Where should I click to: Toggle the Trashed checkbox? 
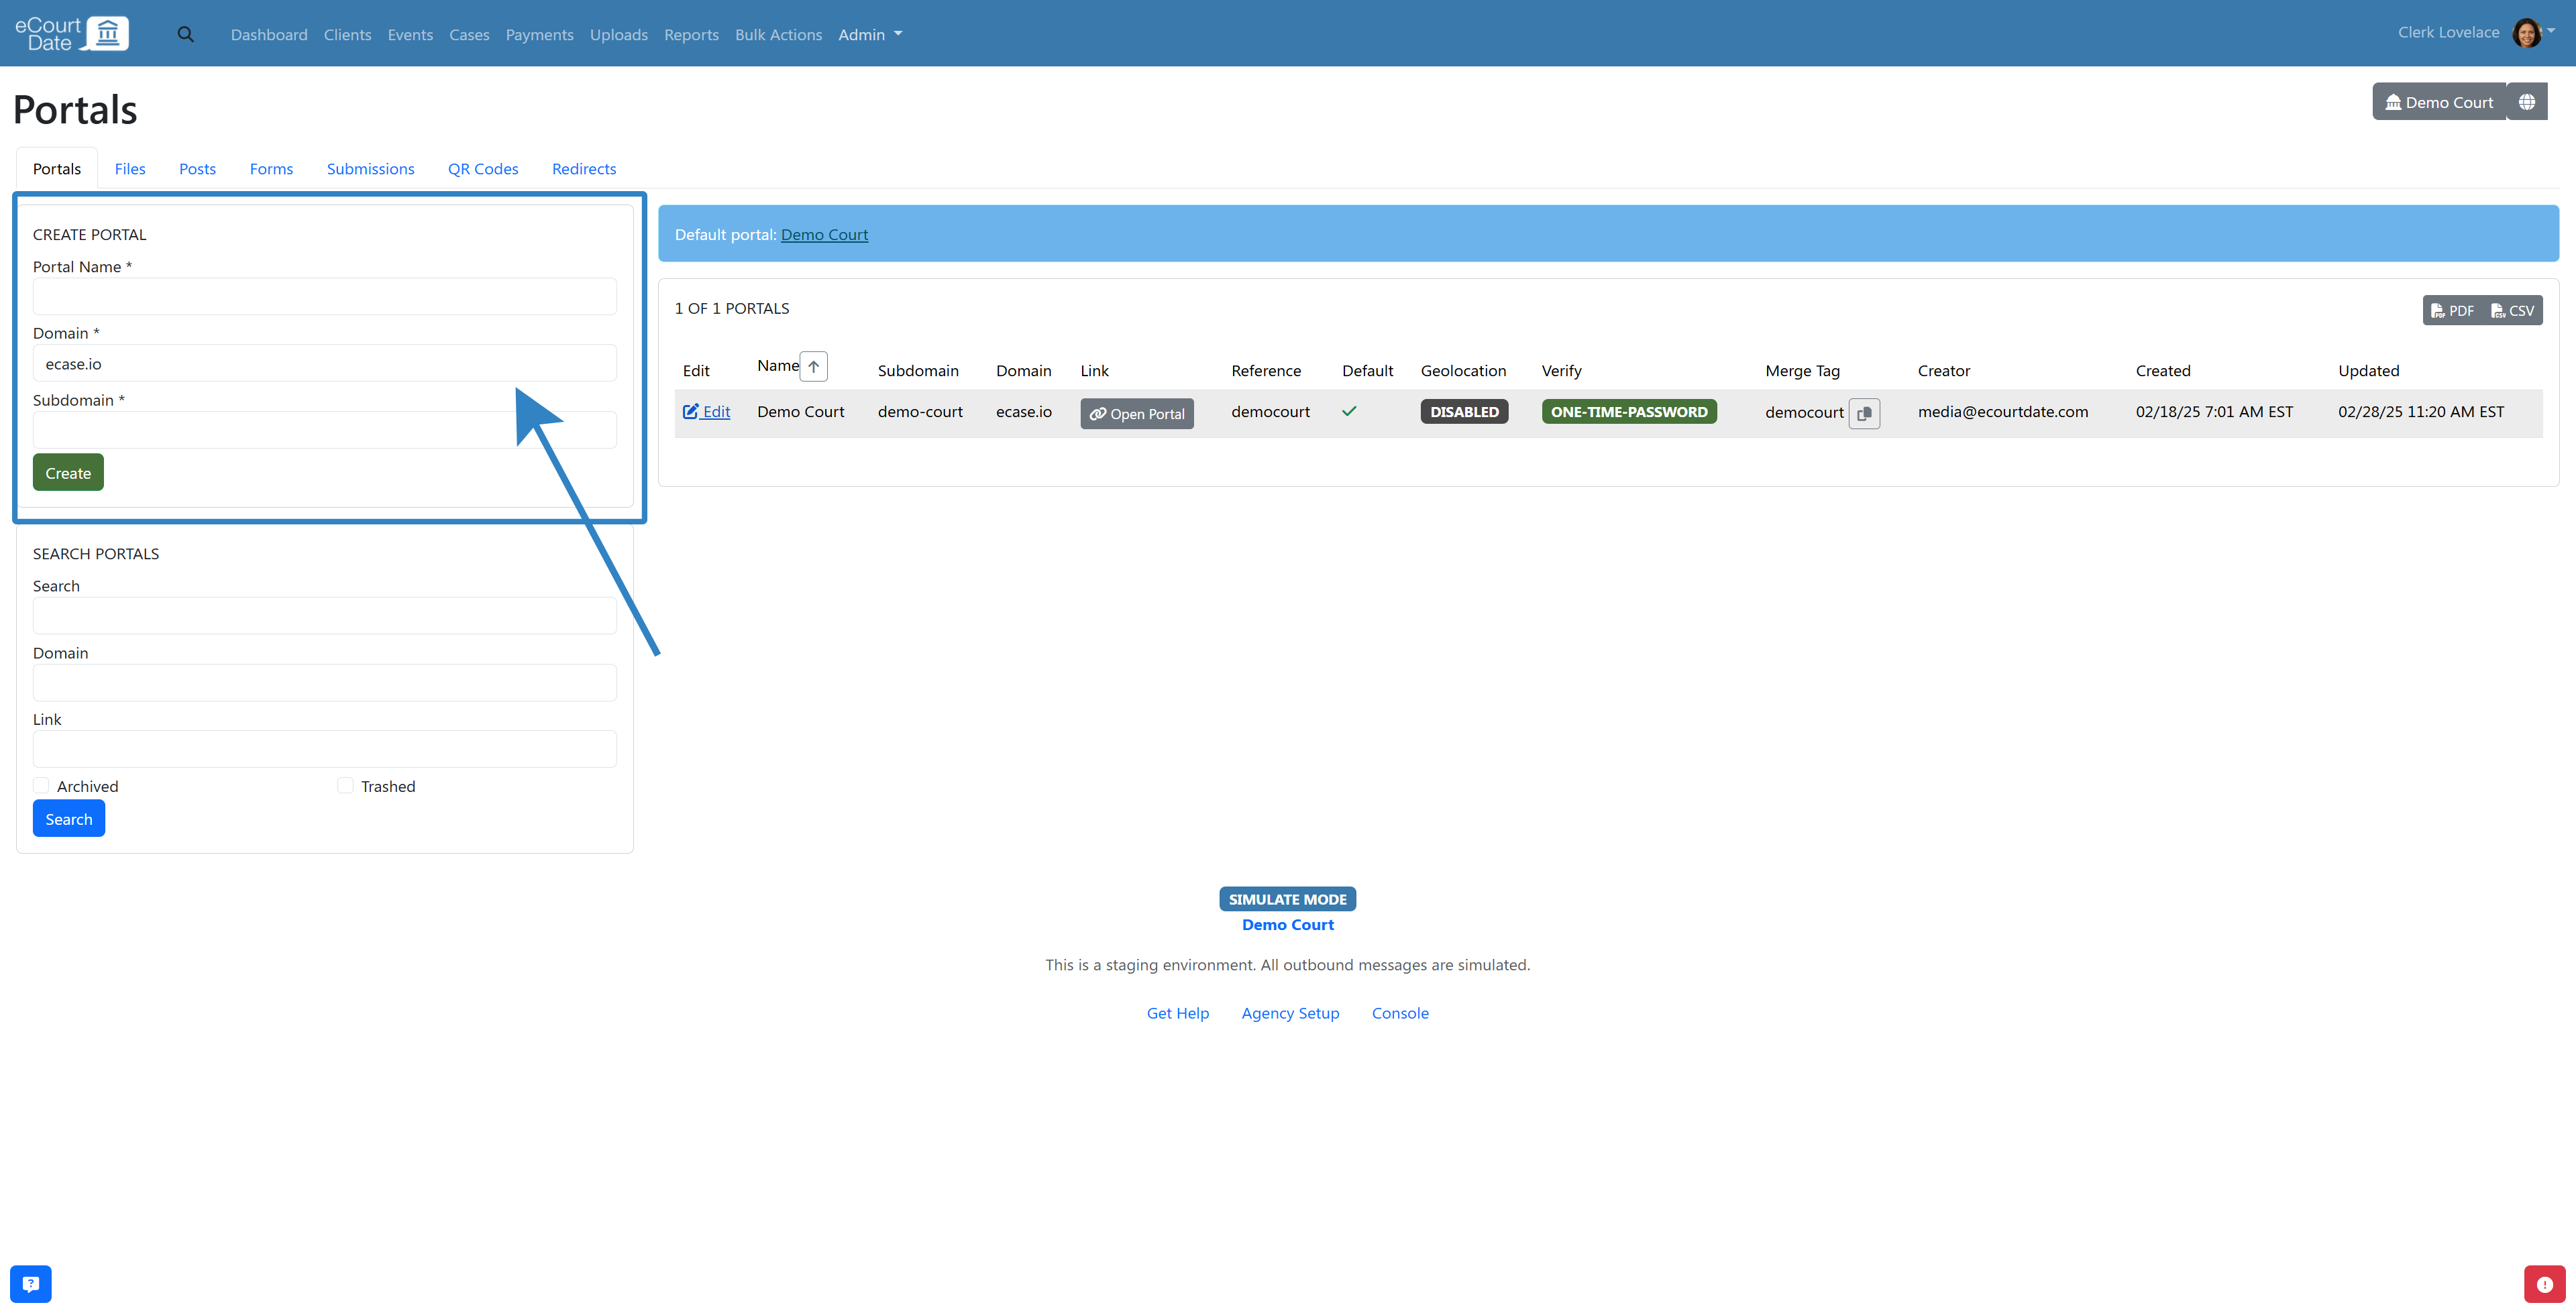coord(345,786)
